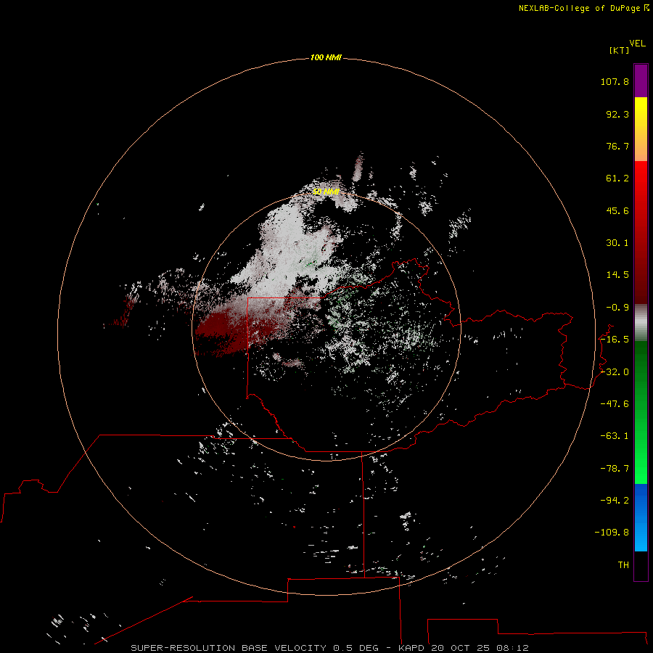Click the product caption SUPER-RESOLUTION BASE VELOCITY
The width and height of the screenshot is (653, 653).
[x=230, y=648]
